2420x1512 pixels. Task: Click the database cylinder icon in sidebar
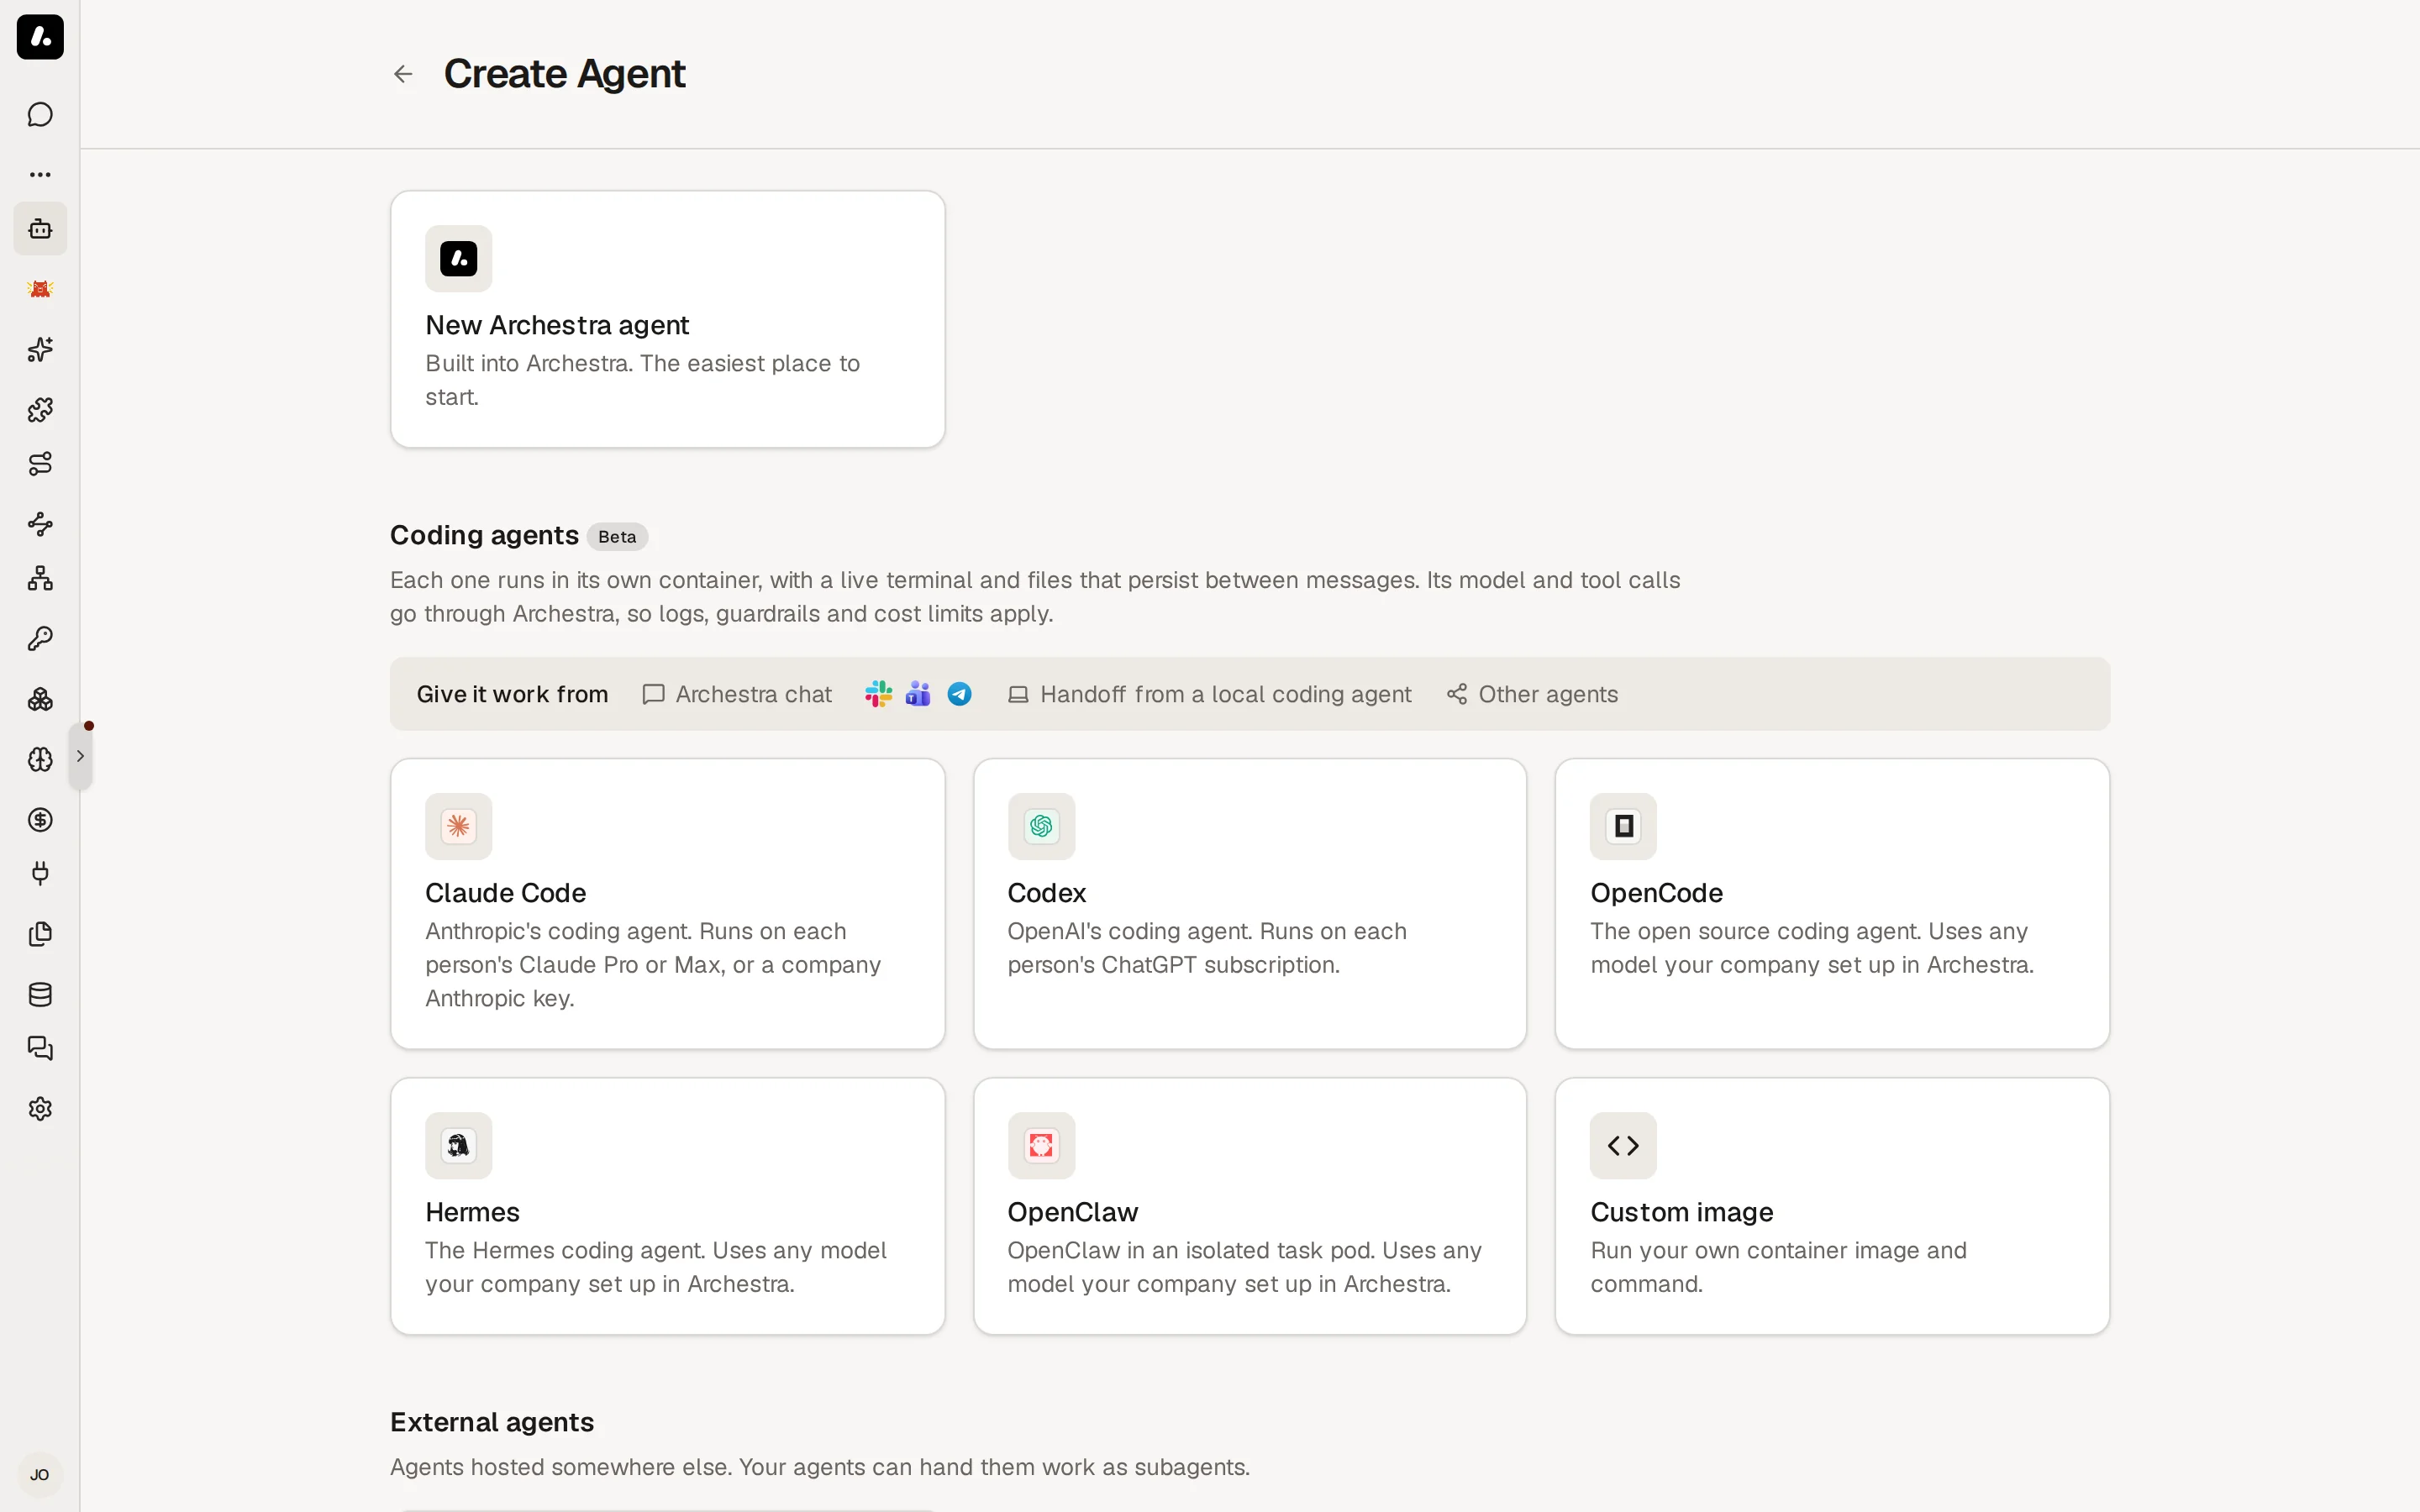pos(40,994)
